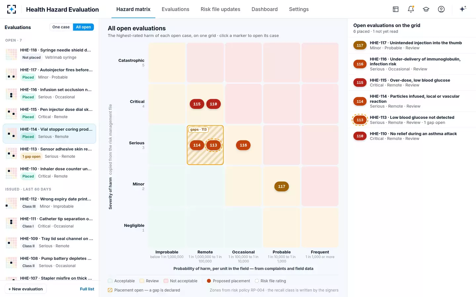Viewport: 476px width, 297px height.
Task: Click marker 117 on the grid
Action: coord(282,186)
